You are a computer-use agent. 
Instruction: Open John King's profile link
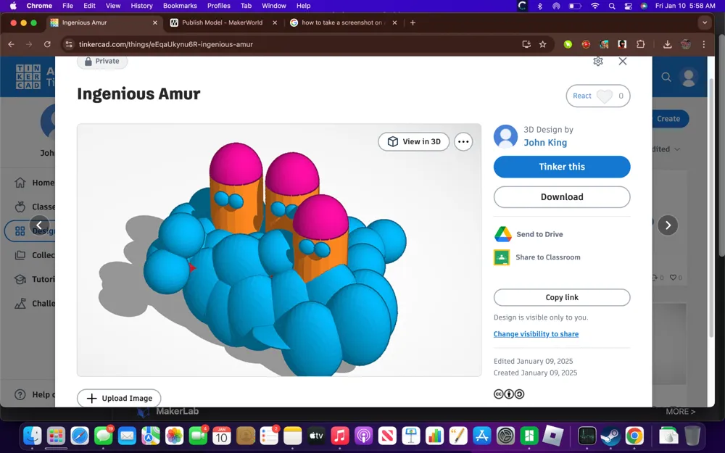545,142
